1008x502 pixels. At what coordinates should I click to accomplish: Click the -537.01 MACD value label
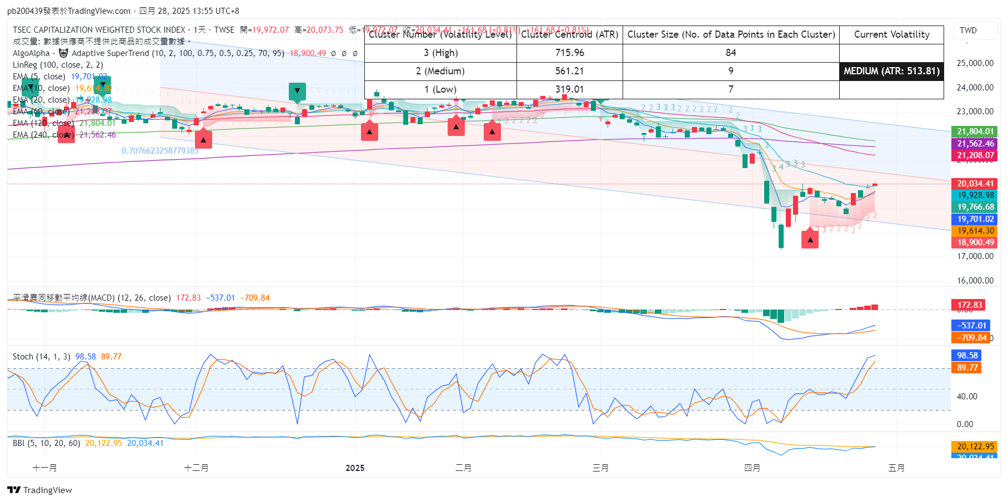click(971, 326)
